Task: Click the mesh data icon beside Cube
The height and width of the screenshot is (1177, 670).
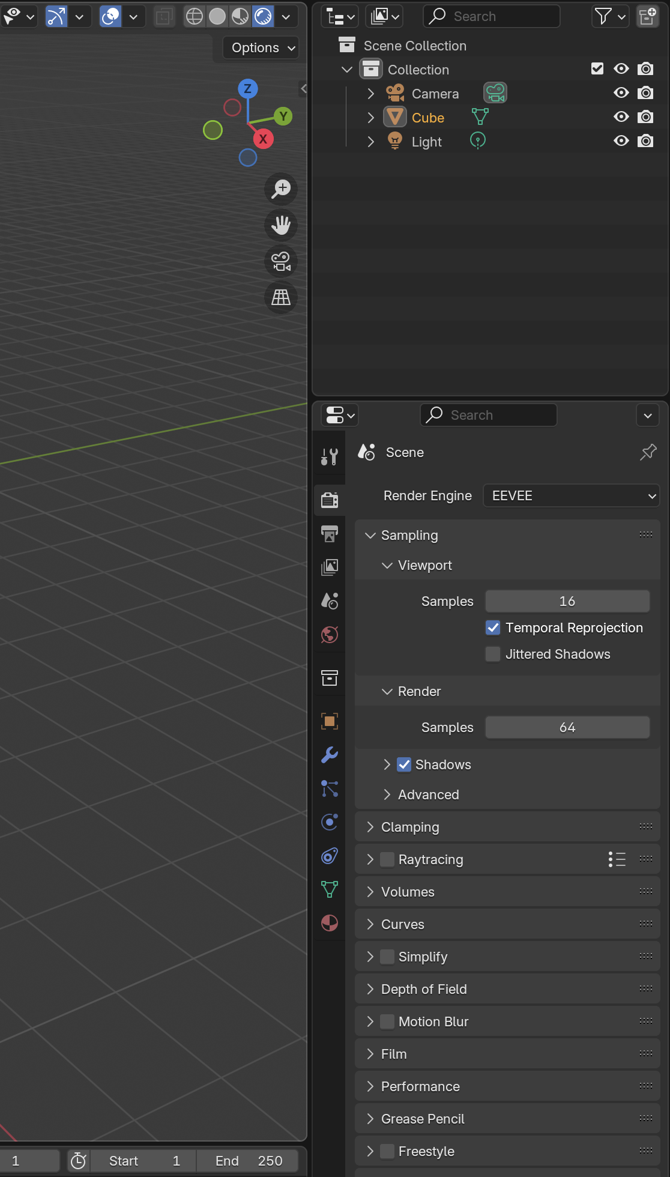Action: [480, 117]
